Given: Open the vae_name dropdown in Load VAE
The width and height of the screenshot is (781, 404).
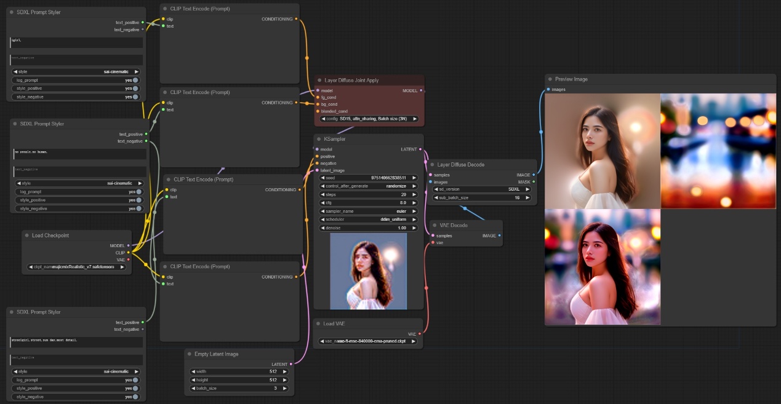Looking at the screenshot, I should [368, 341].
